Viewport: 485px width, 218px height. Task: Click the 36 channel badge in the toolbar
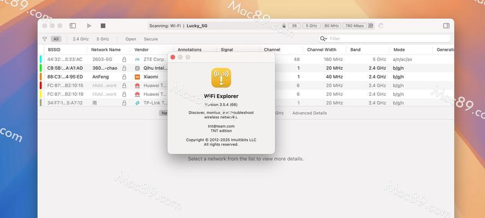click(x=294, y=26)
